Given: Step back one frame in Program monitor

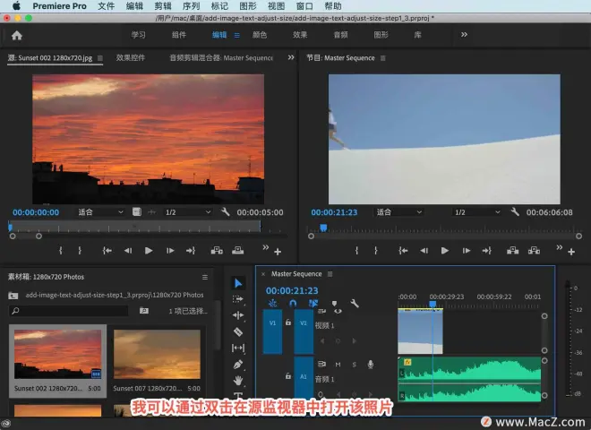Looking at the screenshot, I should [424, 251].
